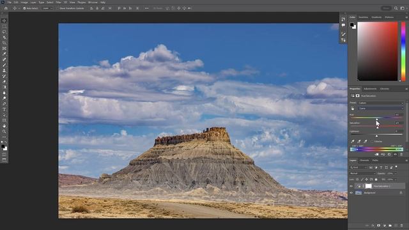This screenshot has width=409, height=230.
Task: Open the layer blend mode Normal dropdown
Action: coord(362,173)
